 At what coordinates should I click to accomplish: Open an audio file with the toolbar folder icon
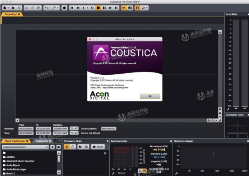pos(13,8)
